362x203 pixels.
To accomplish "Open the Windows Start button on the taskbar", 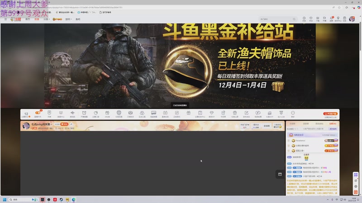I will coord(5,199).
